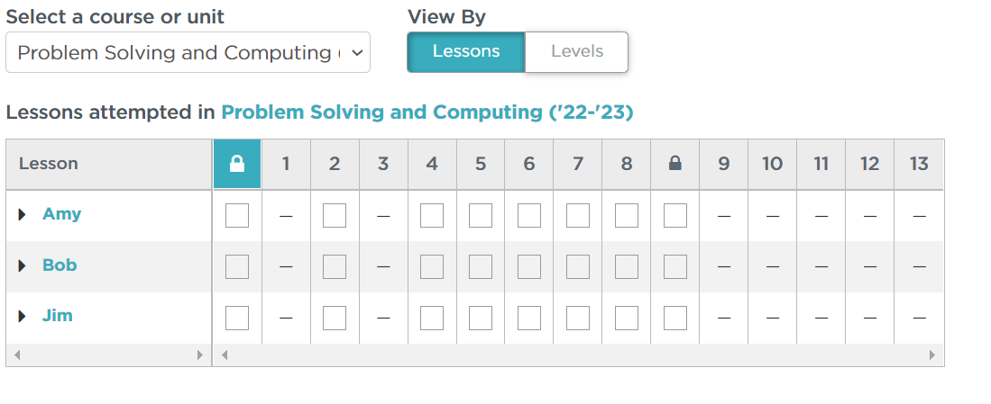Expand Bob's row with the triangle arrow
Image resolution: width=991 pixels, height=404 pixels.
pos(23,265)
